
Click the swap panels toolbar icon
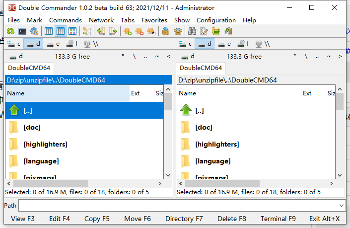point(87,31)
